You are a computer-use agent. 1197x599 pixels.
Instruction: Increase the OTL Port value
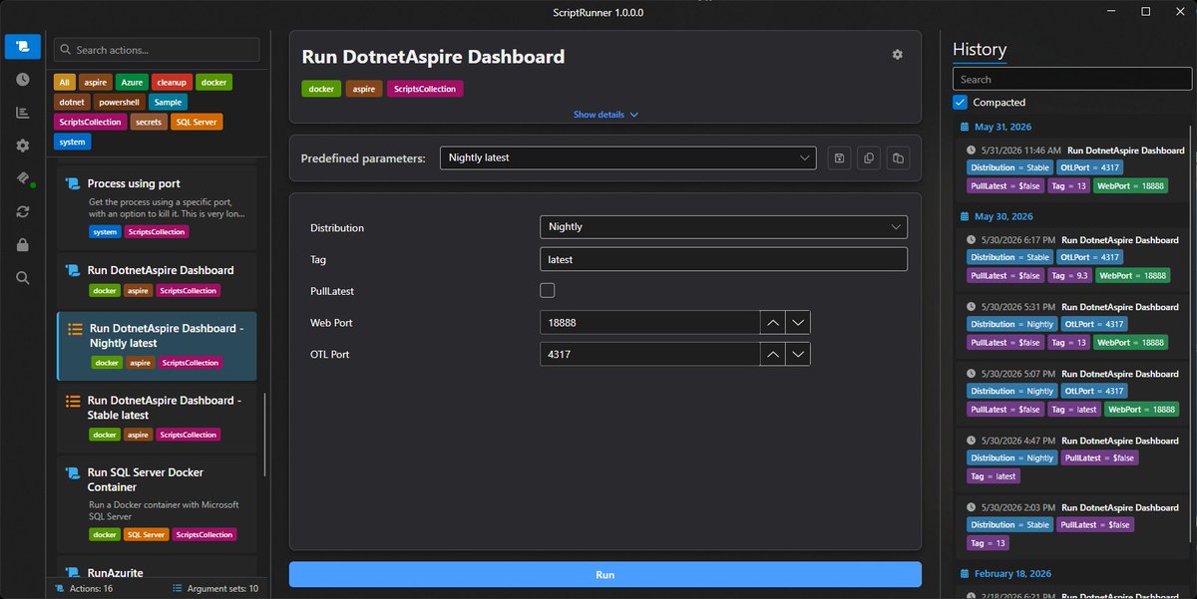coord(772,355)
